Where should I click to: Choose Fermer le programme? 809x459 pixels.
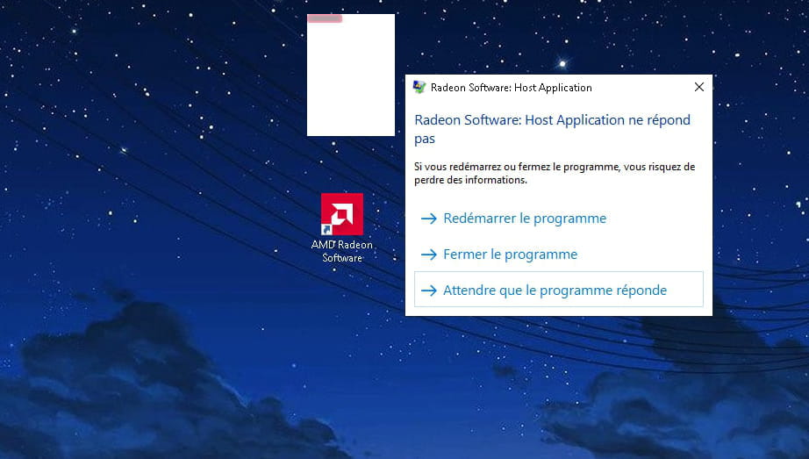(x=559, y=254)
